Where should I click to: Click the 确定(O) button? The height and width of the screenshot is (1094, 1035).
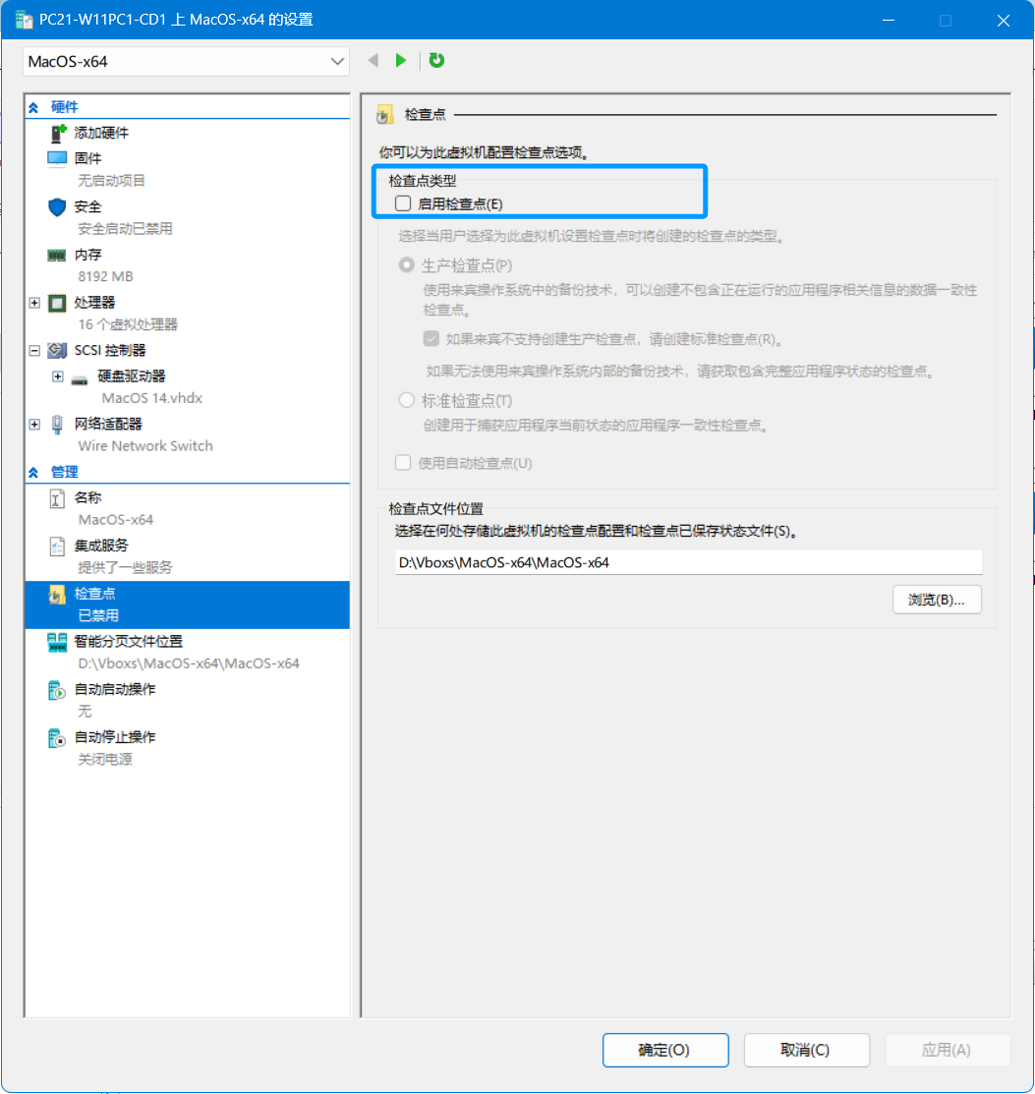click(x=665, y=1050)
